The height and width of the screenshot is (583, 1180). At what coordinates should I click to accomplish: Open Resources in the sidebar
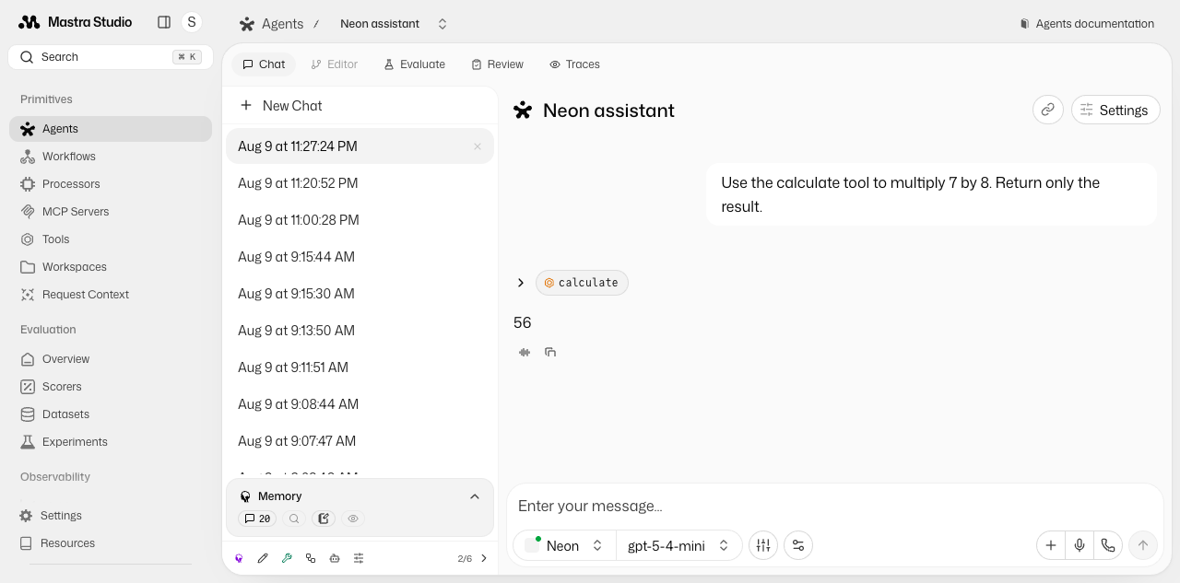point(111,543)
